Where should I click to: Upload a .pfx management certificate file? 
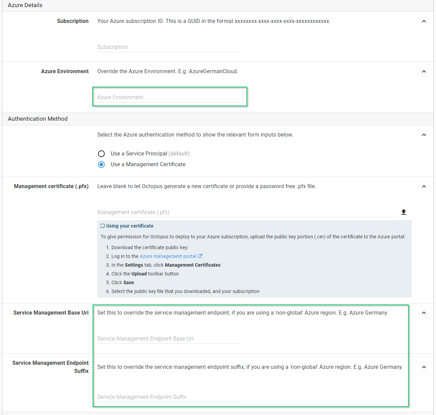(403, 212)
